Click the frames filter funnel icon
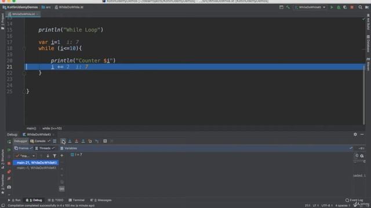Image resolution: width=371 pixels, height=208 pixels. (x=54, y=156)
